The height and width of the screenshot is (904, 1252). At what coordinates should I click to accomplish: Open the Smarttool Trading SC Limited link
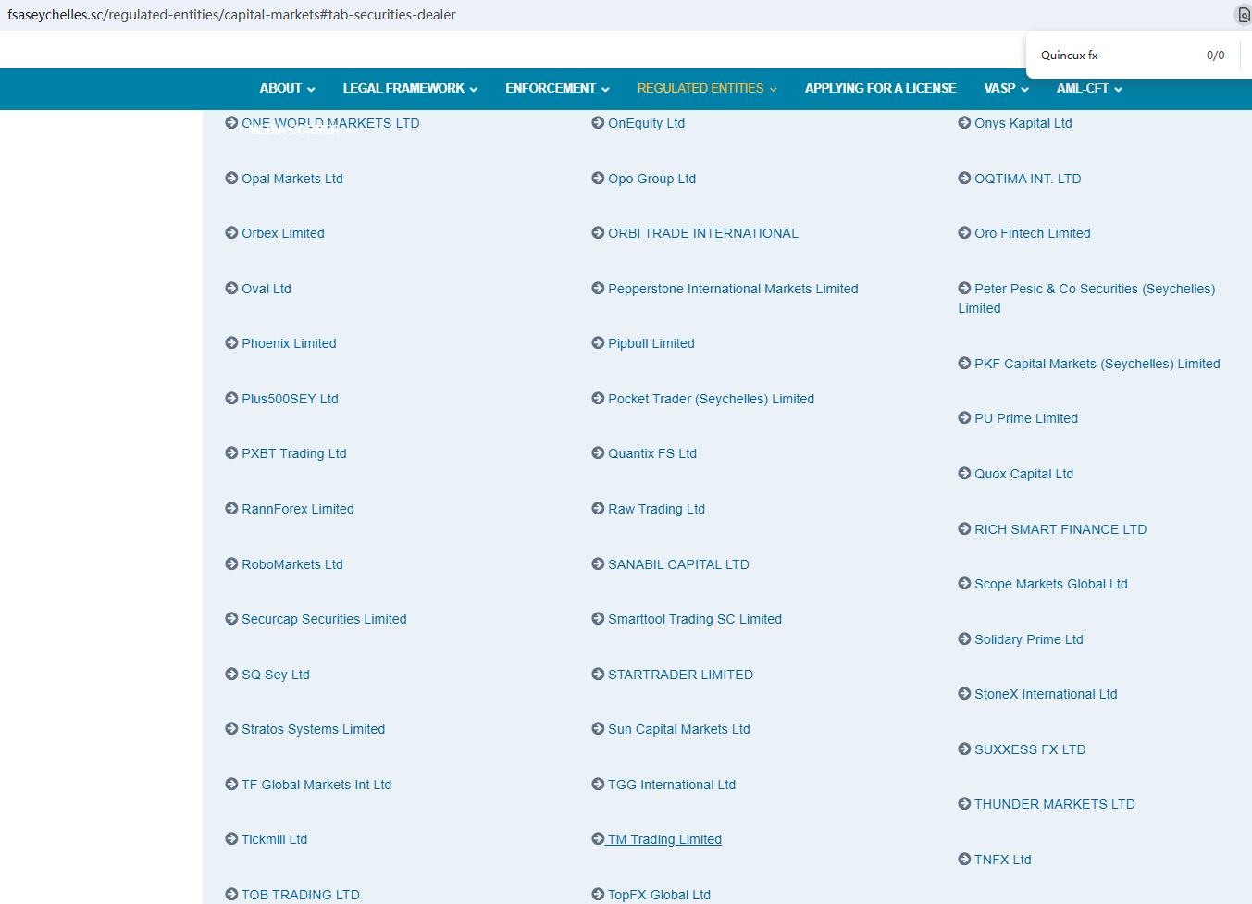tap(694, 619)
